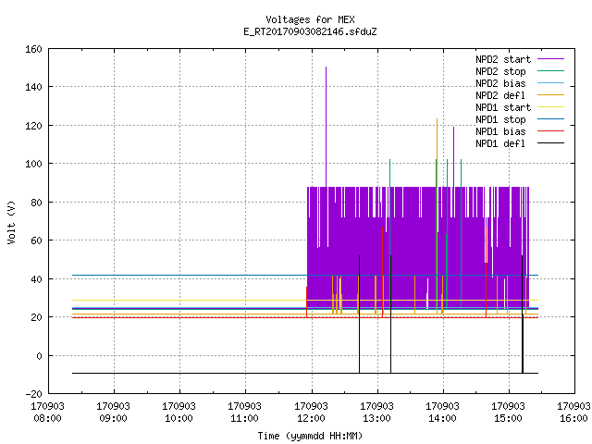Click the 'NPD2 stop' legend label
Viewport: 592px width, 444px height.
(x=500, y=71)
